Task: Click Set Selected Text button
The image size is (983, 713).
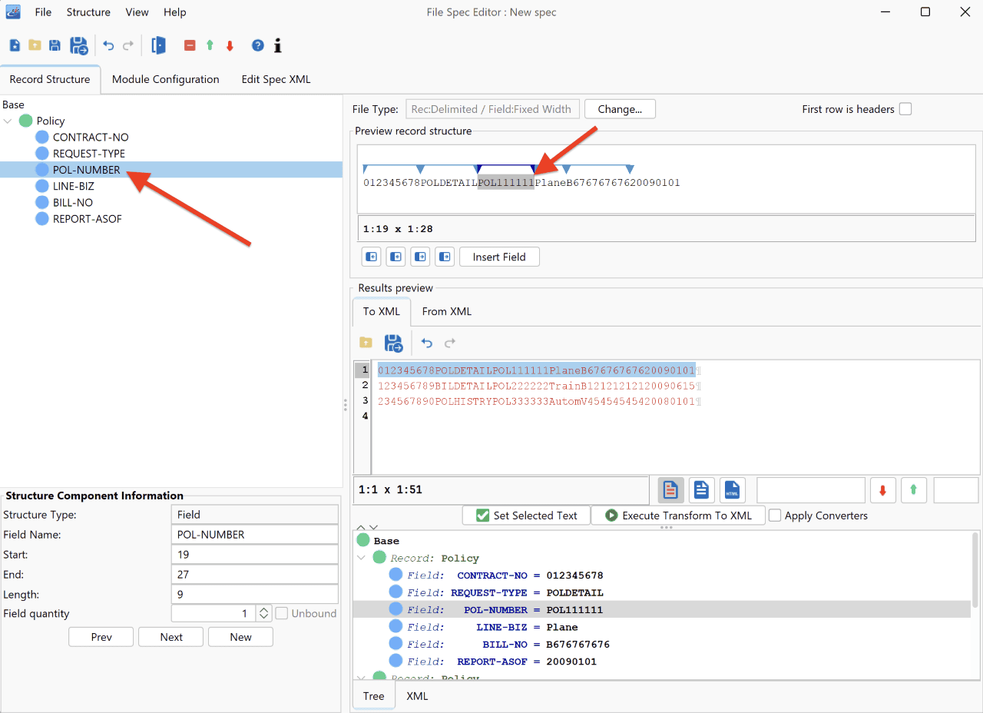Action: point(526,516)
